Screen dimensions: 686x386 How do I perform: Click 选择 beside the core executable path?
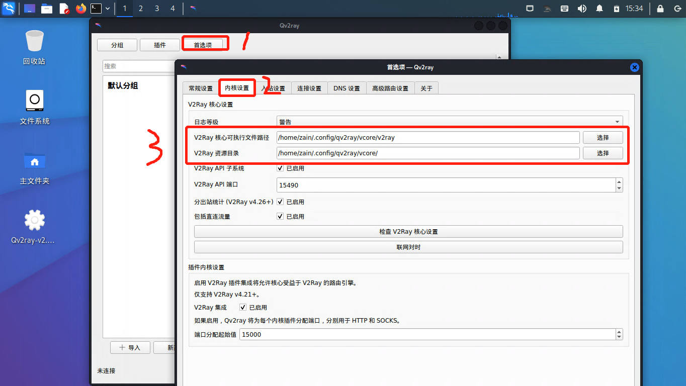click(x=603, y=137)
